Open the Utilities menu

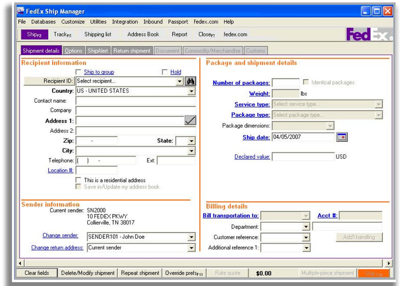point(98,22)
